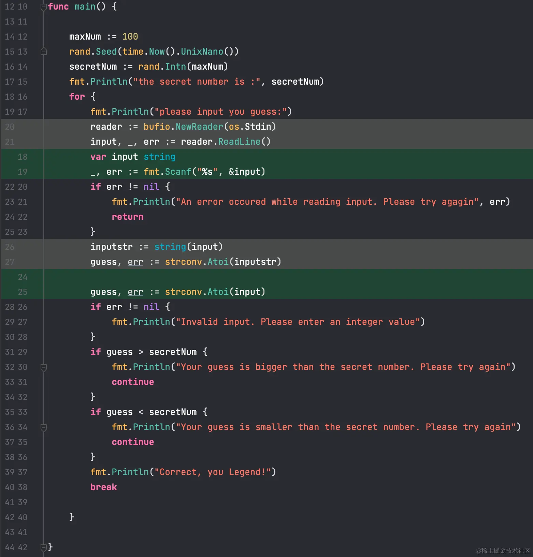The height and width of the screenshot is (557, 533).
Task: Click added line number 19 in gutter
Action: coord(23,172)
